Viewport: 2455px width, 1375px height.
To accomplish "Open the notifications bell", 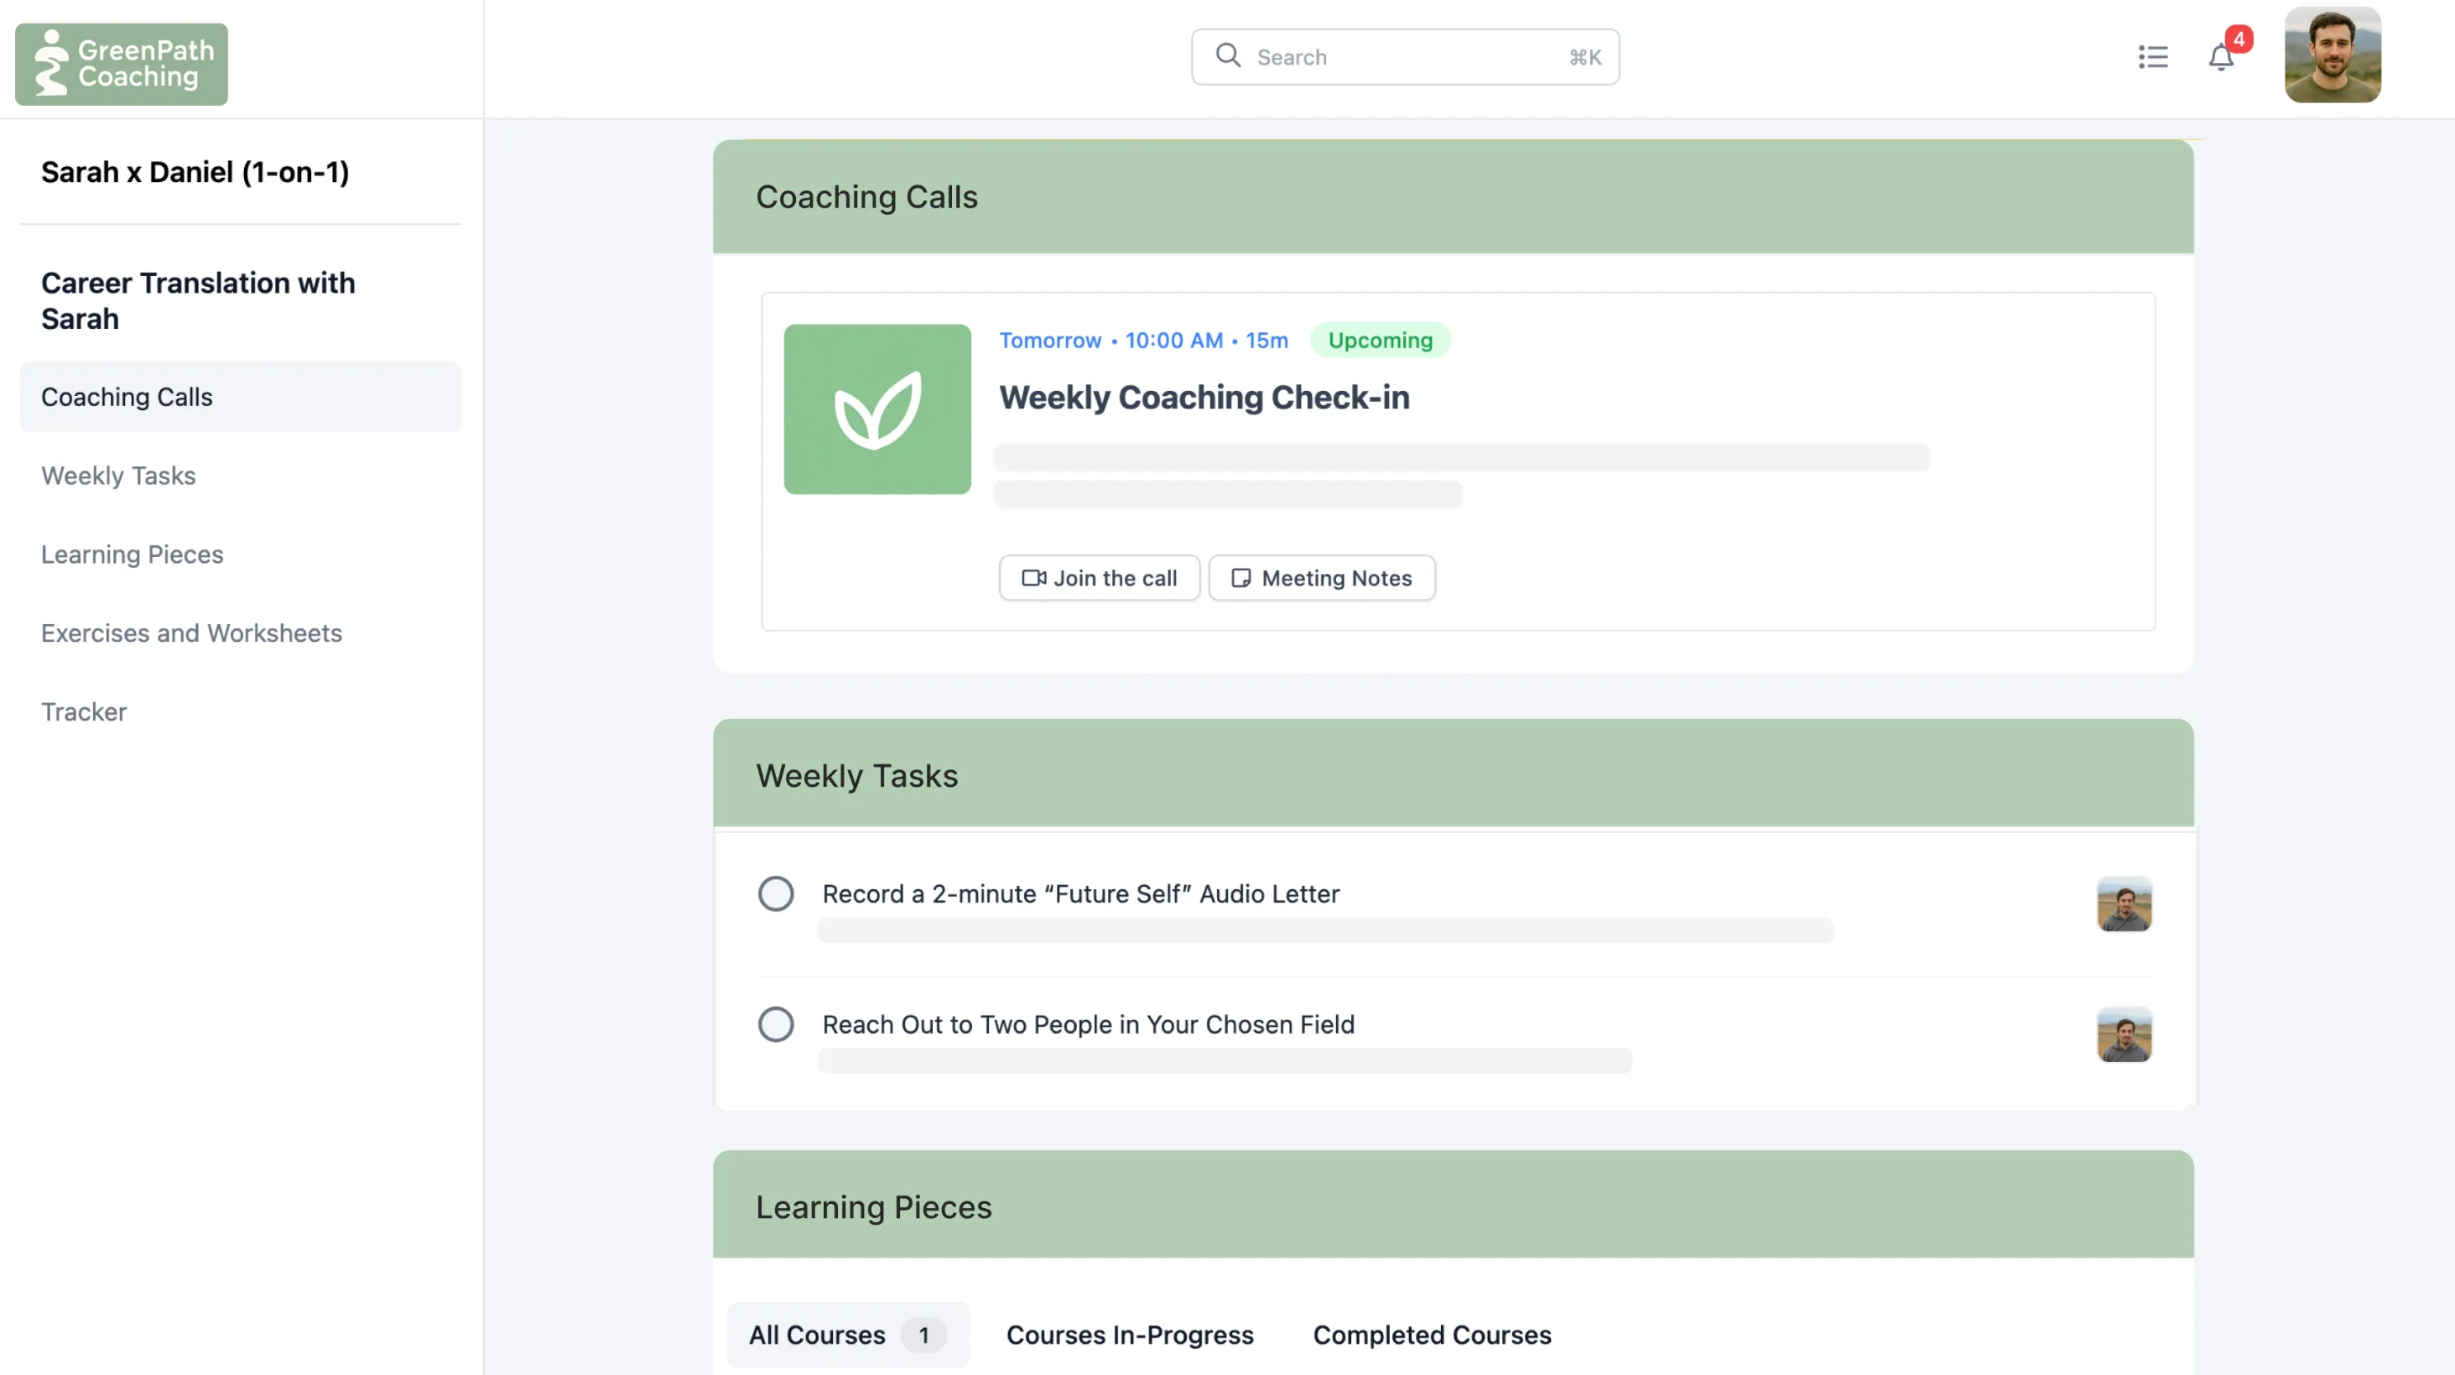I will pos(2220,57).
